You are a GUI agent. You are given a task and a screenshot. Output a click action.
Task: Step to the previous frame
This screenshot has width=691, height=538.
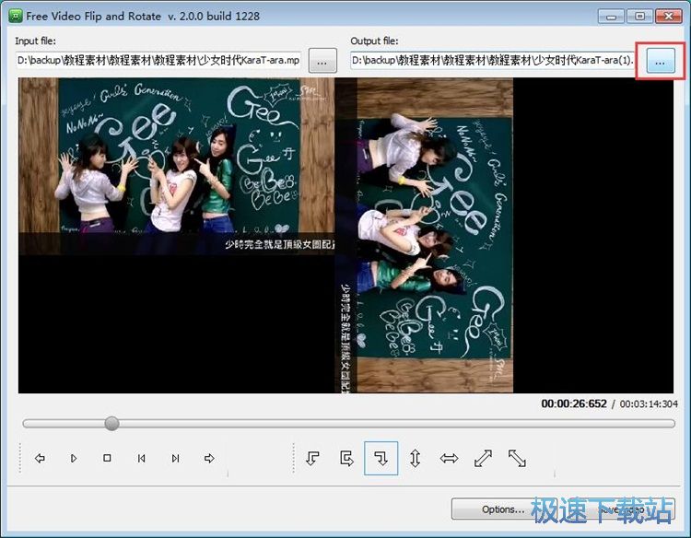(141, 458)
